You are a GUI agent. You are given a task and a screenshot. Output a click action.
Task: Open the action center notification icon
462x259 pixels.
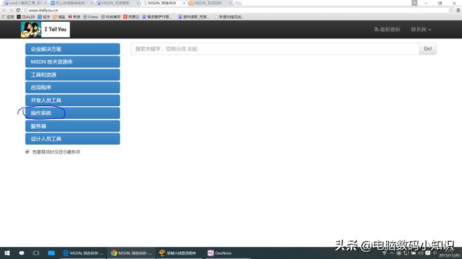point(428,253)
